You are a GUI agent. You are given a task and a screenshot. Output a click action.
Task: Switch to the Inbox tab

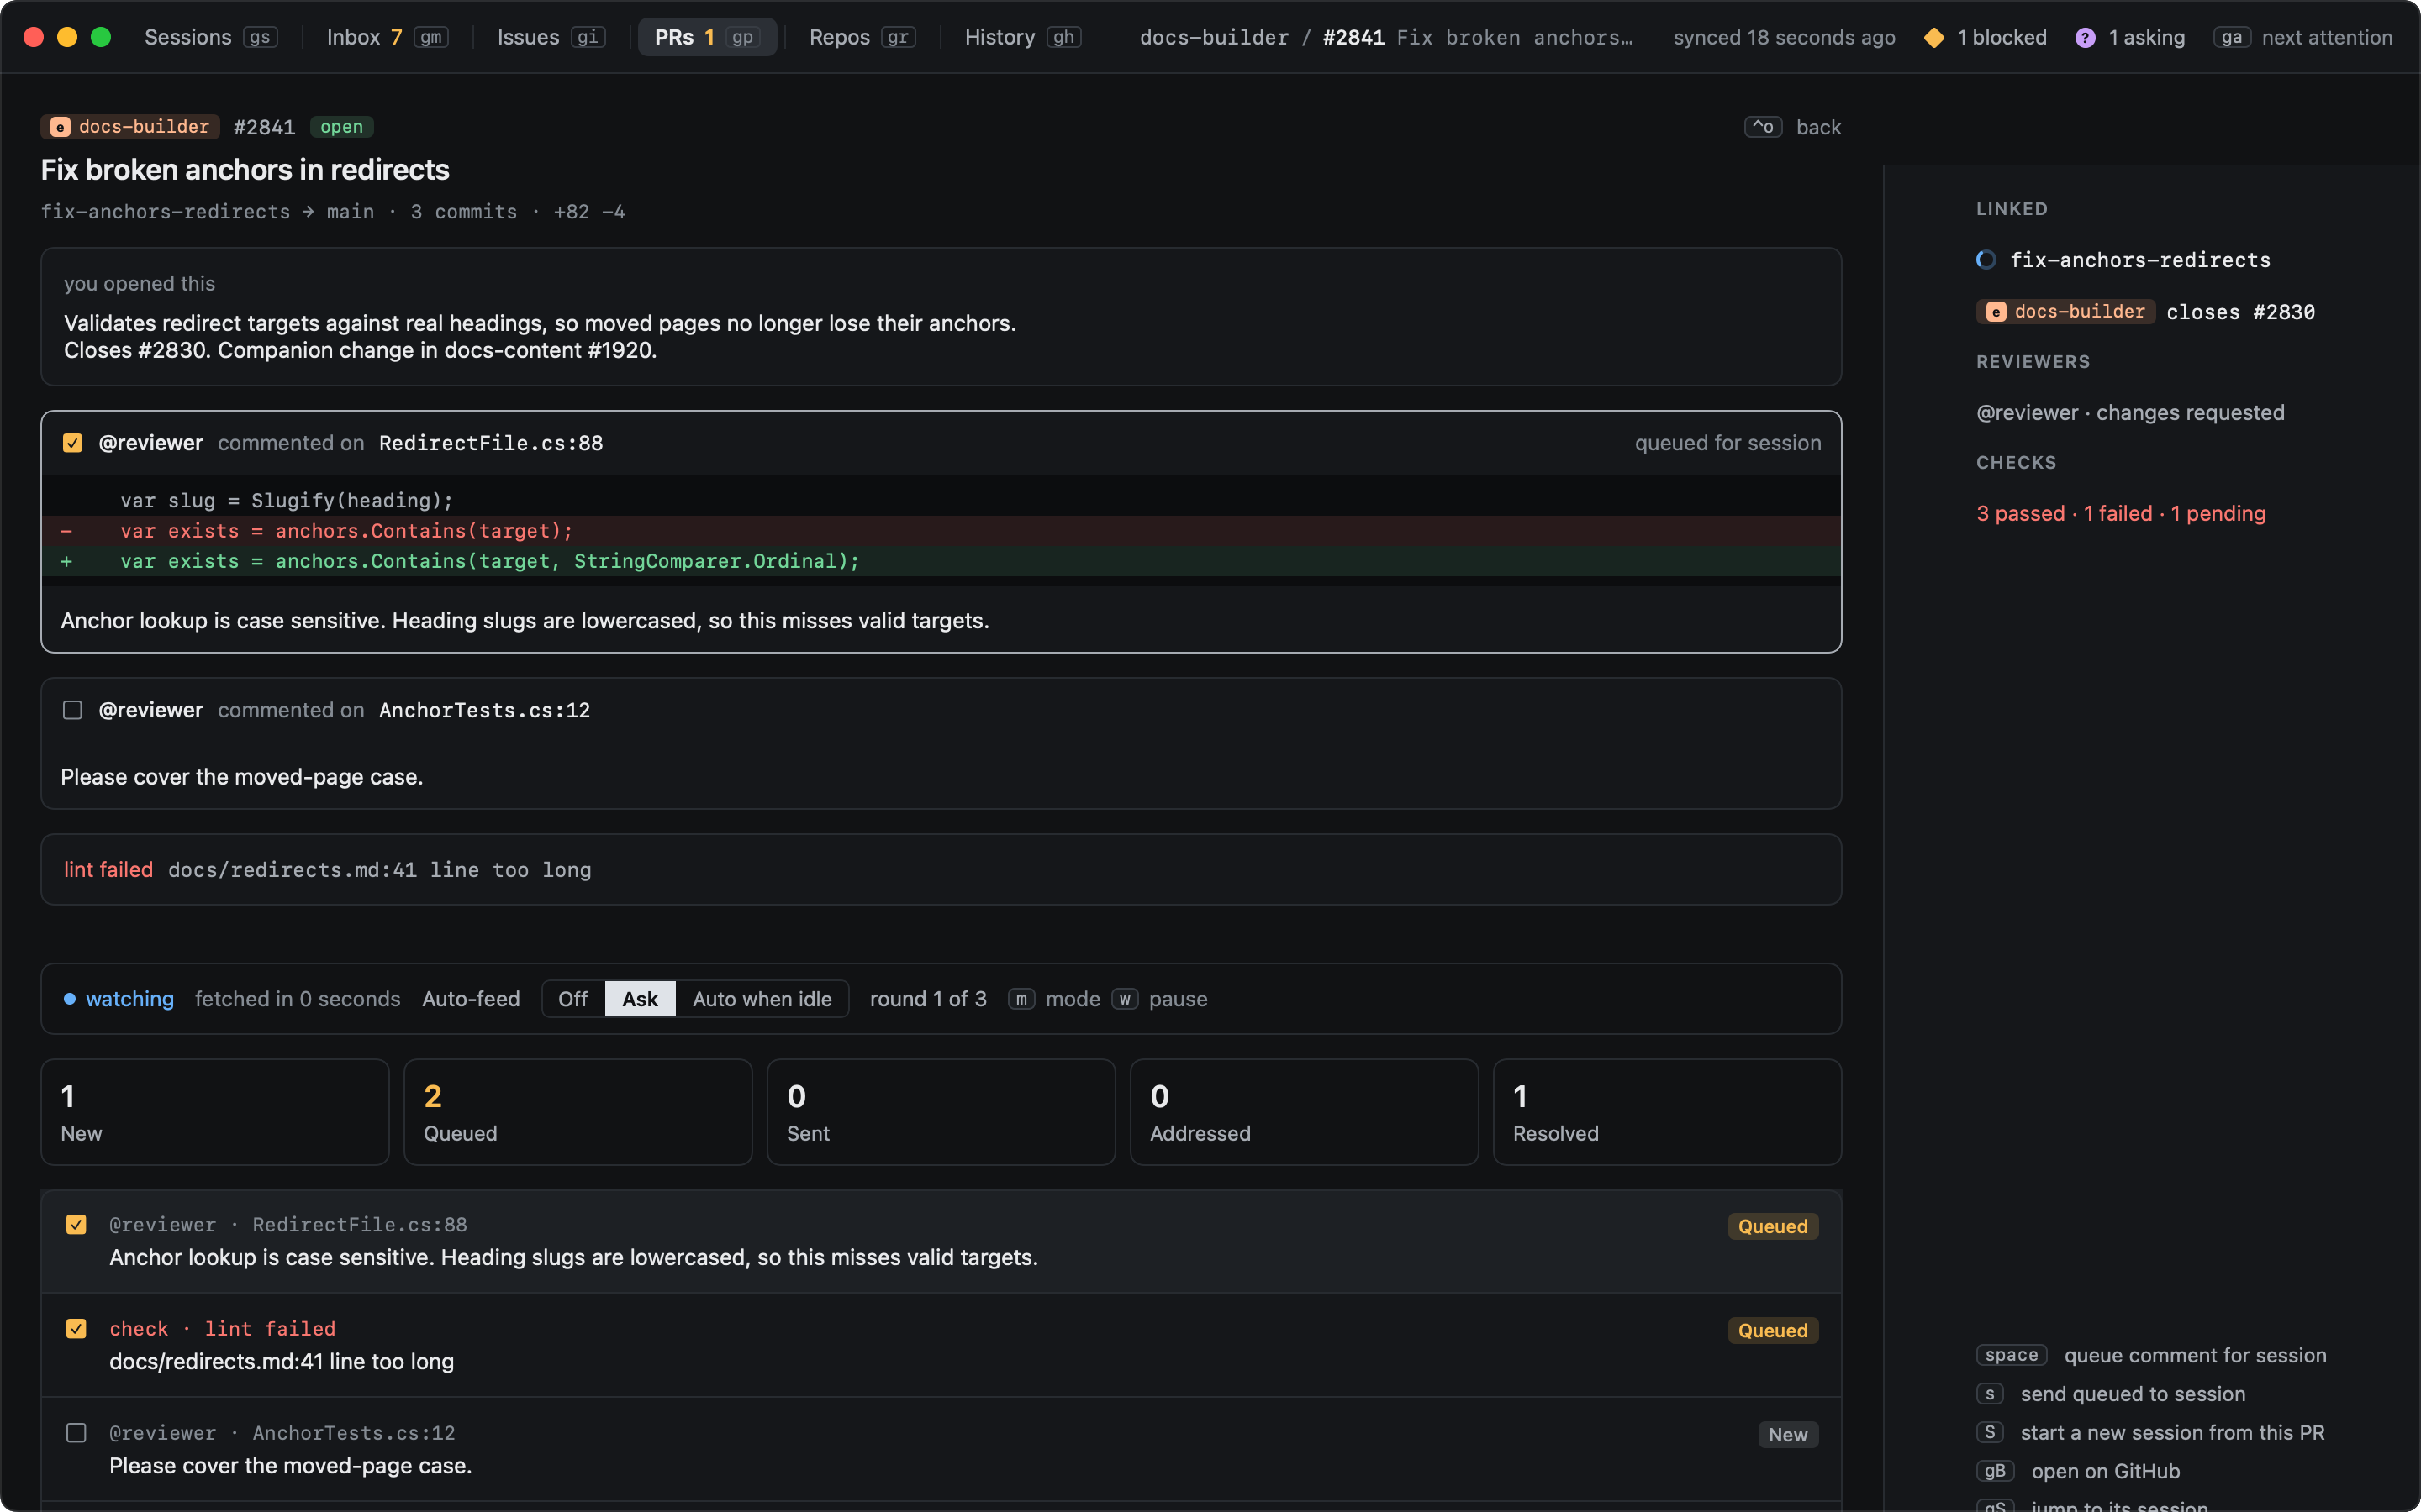pos(386,37)
